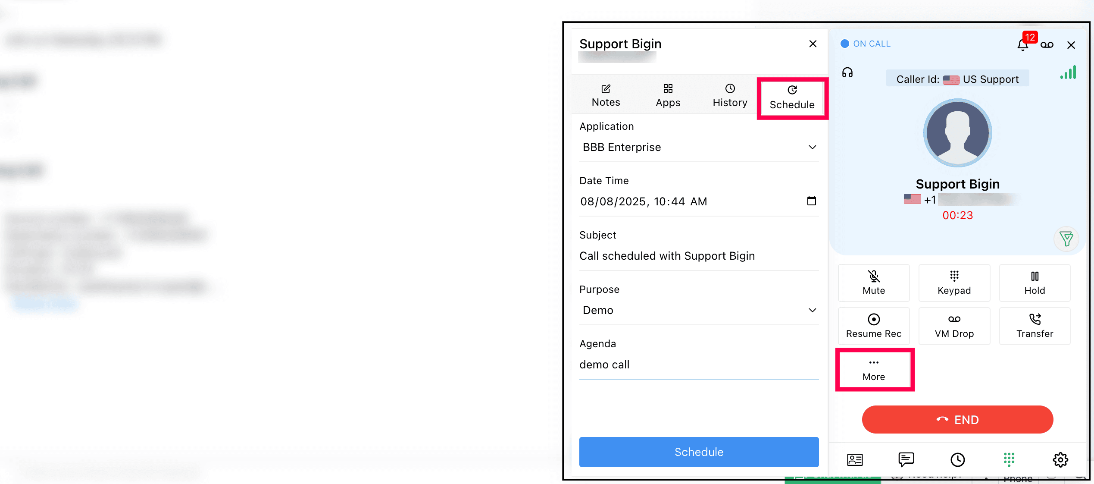Open the Date Time calendar picker
Viewport: 1094px width, 484px height.
point(812,201)
